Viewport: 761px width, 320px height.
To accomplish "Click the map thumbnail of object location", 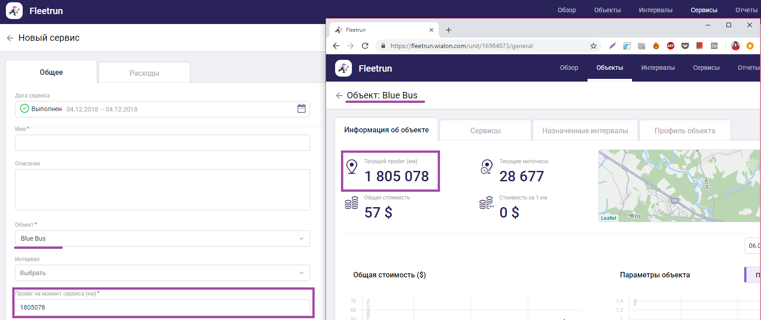I will pos(679,186).
